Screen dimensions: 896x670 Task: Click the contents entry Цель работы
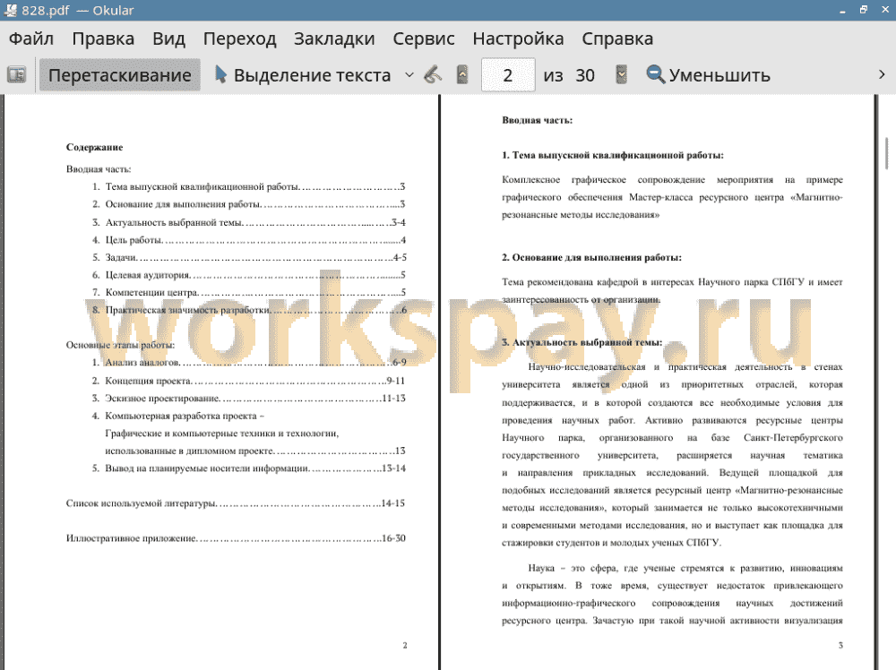click(x=249, y=240)
